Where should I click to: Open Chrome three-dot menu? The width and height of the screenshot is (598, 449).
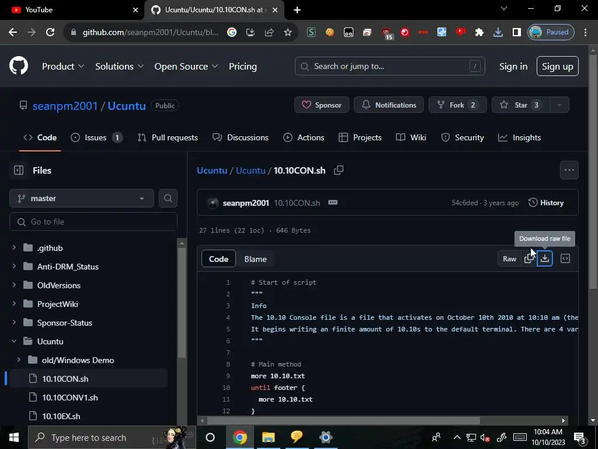(x=585, y=32)
